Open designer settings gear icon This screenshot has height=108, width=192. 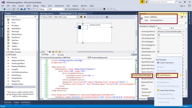[107, 17]
